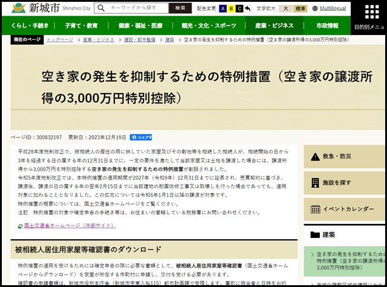Select color scheme A swatch
387x287 pixels.
(223, 8)
